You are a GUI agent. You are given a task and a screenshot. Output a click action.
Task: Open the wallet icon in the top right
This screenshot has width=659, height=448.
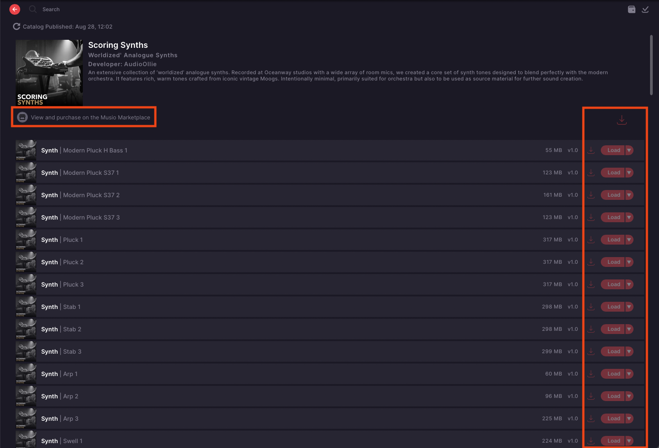click(x=632, y=9)
